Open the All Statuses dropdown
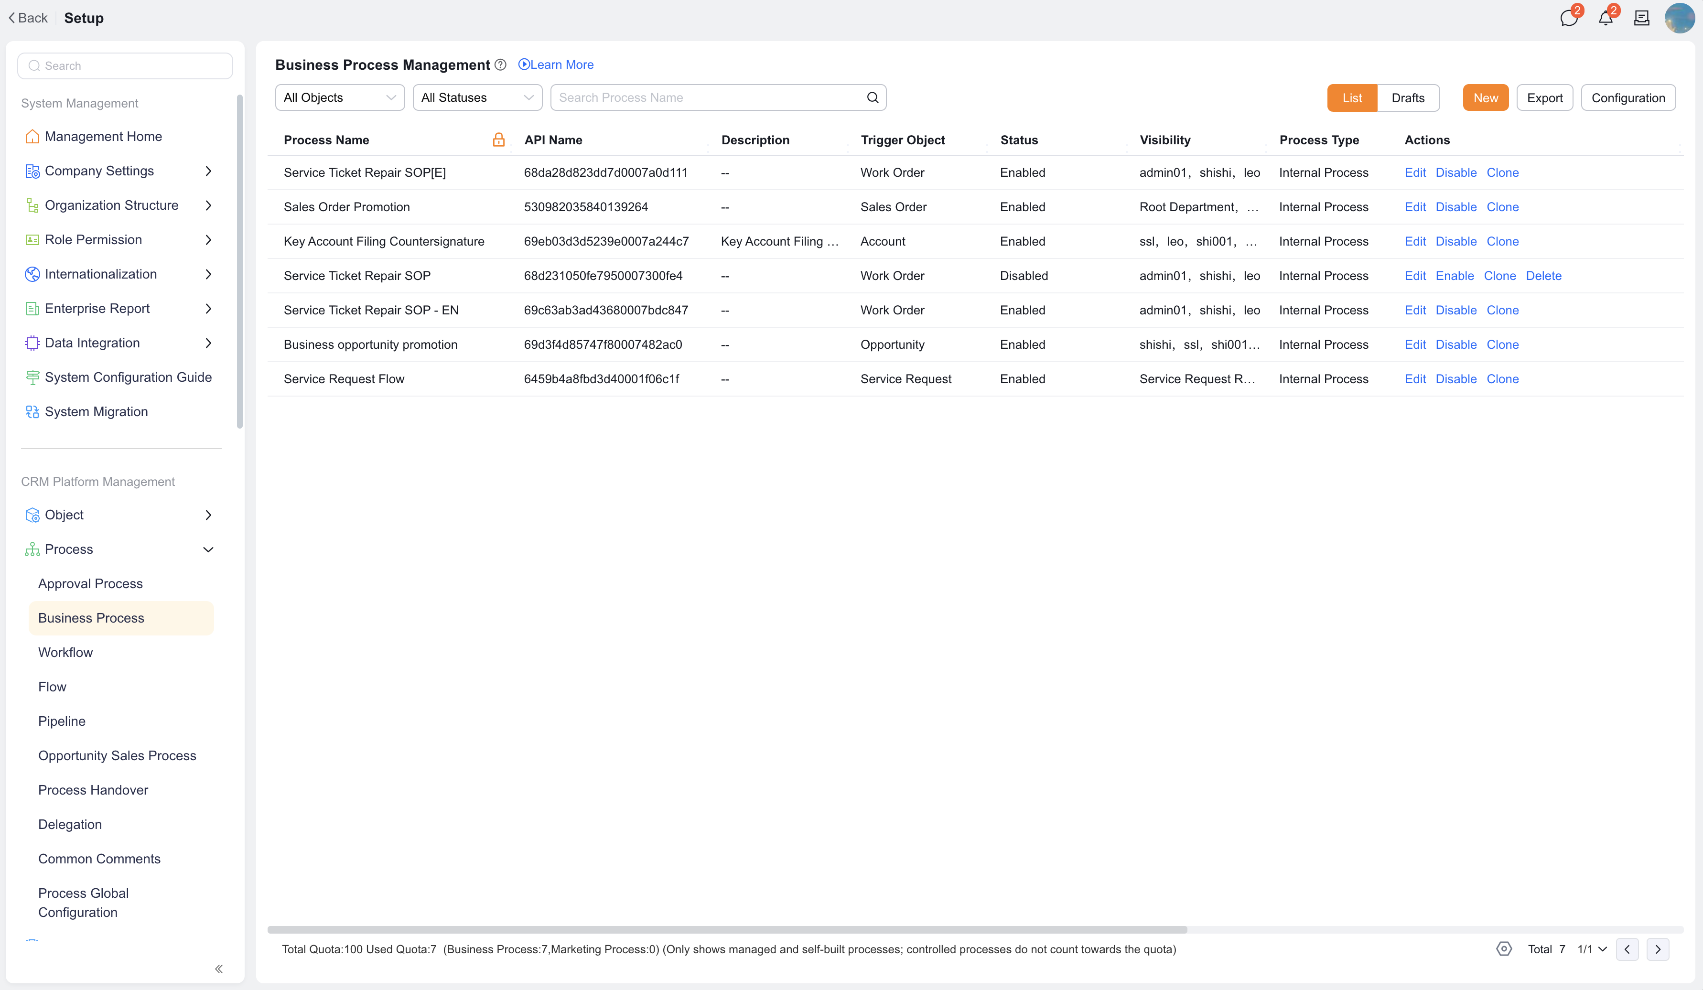This screenshot has width=1703, height=990. tap(477, 98)
